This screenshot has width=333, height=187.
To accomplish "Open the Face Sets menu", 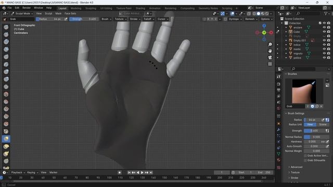I will click(x=70, y=14).
